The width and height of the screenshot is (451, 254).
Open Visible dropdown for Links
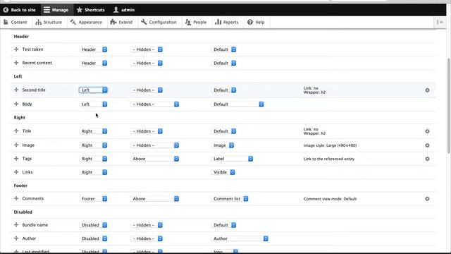(223, 172)
